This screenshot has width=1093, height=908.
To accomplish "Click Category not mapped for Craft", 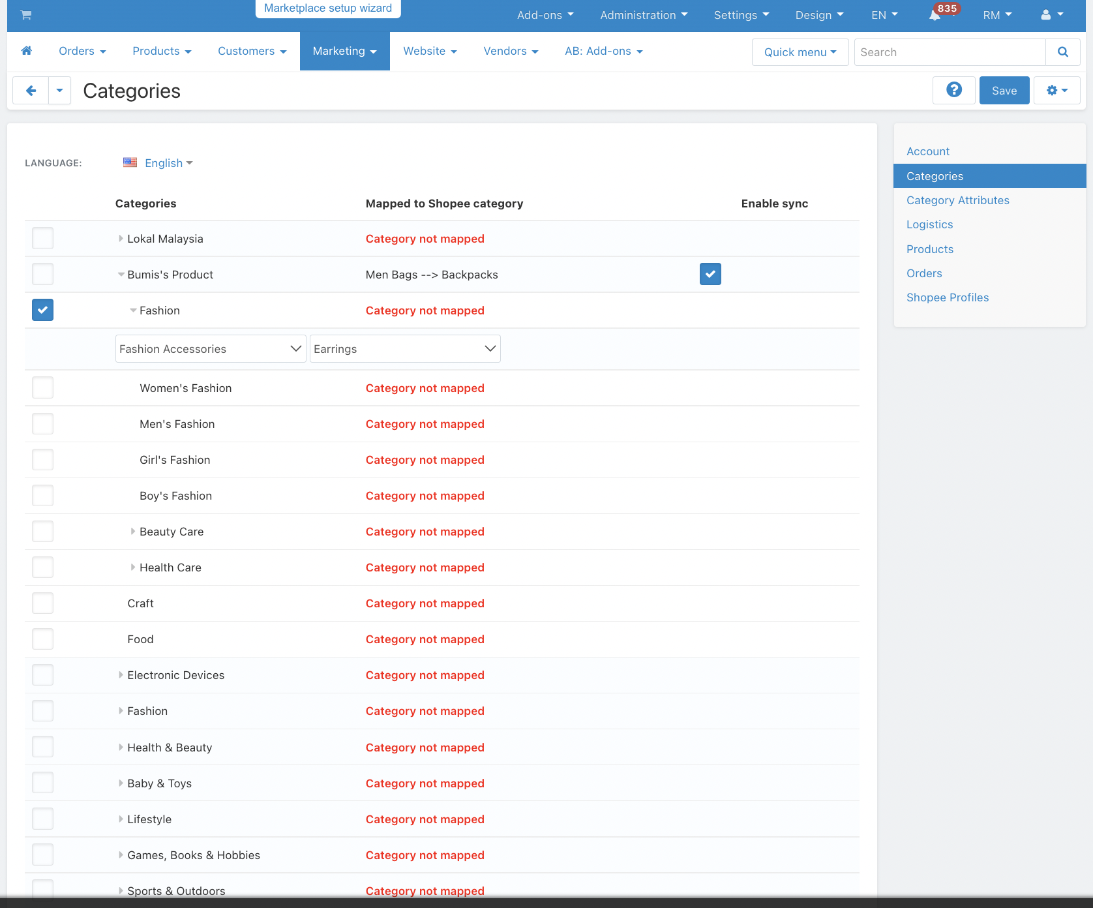I will click(x=425, y=603).
